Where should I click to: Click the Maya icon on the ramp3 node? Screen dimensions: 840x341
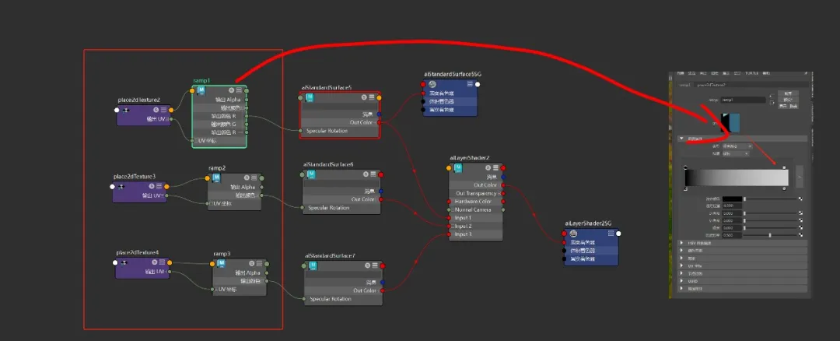221,263
